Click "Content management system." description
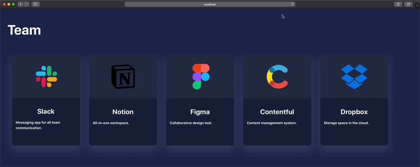The height and width of the screenshot is (167, 420). [x=272, y=123]
